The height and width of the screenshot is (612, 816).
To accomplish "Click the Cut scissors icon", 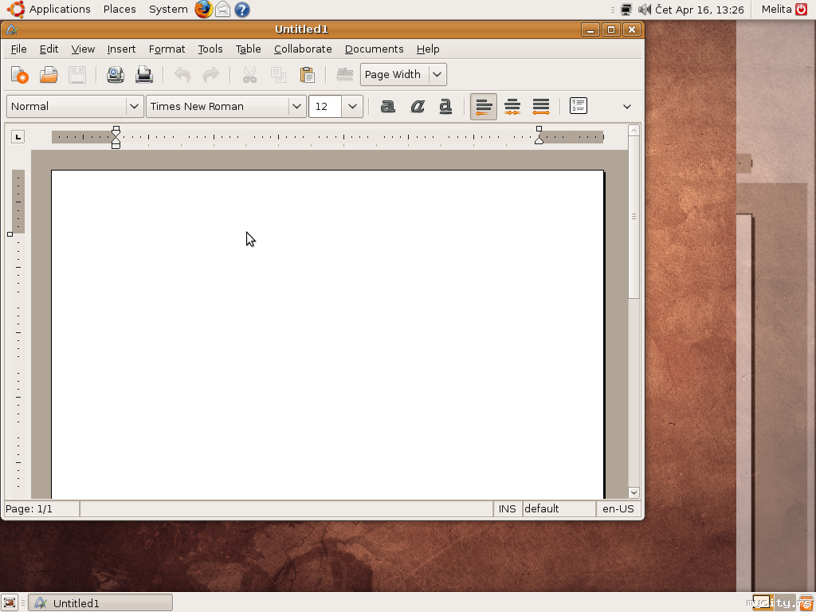I will coord(249,75).
